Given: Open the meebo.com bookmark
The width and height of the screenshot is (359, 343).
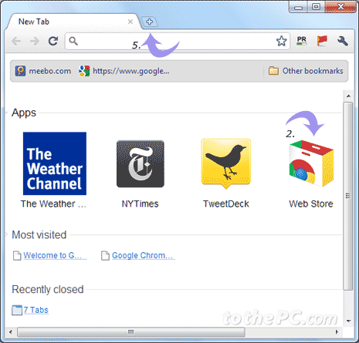Looking at the screenshot, I should coord(43,71).
